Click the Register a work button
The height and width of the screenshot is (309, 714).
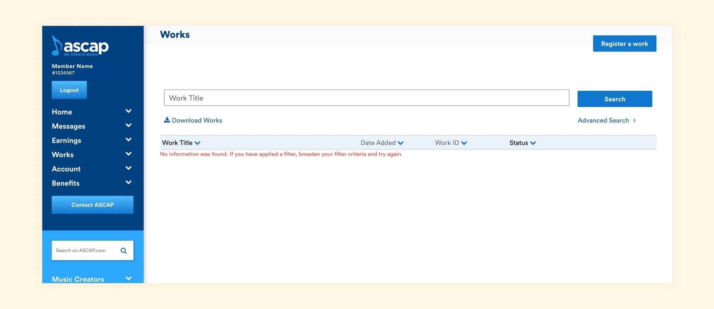click(625, 44)
